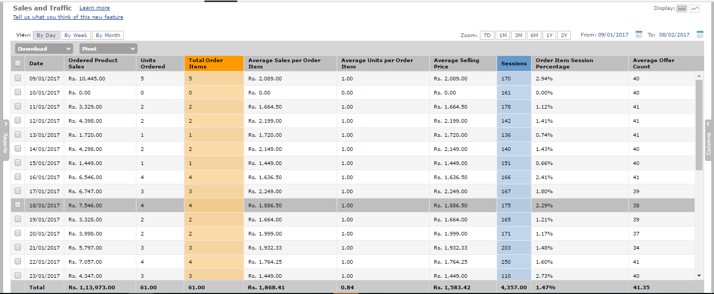The width and height of the screenshot is (714, 294).
Task: Open the Learn more link
Action: point(95,8)
